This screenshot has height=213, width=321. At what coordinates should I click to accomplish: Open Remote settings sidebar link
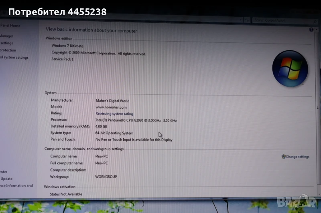(6, 43)
